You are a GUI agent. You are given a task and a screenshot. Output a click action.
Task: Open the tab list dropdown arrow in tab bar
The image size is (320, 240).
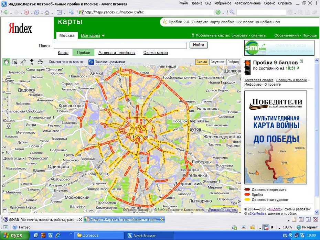pos(288,220)
